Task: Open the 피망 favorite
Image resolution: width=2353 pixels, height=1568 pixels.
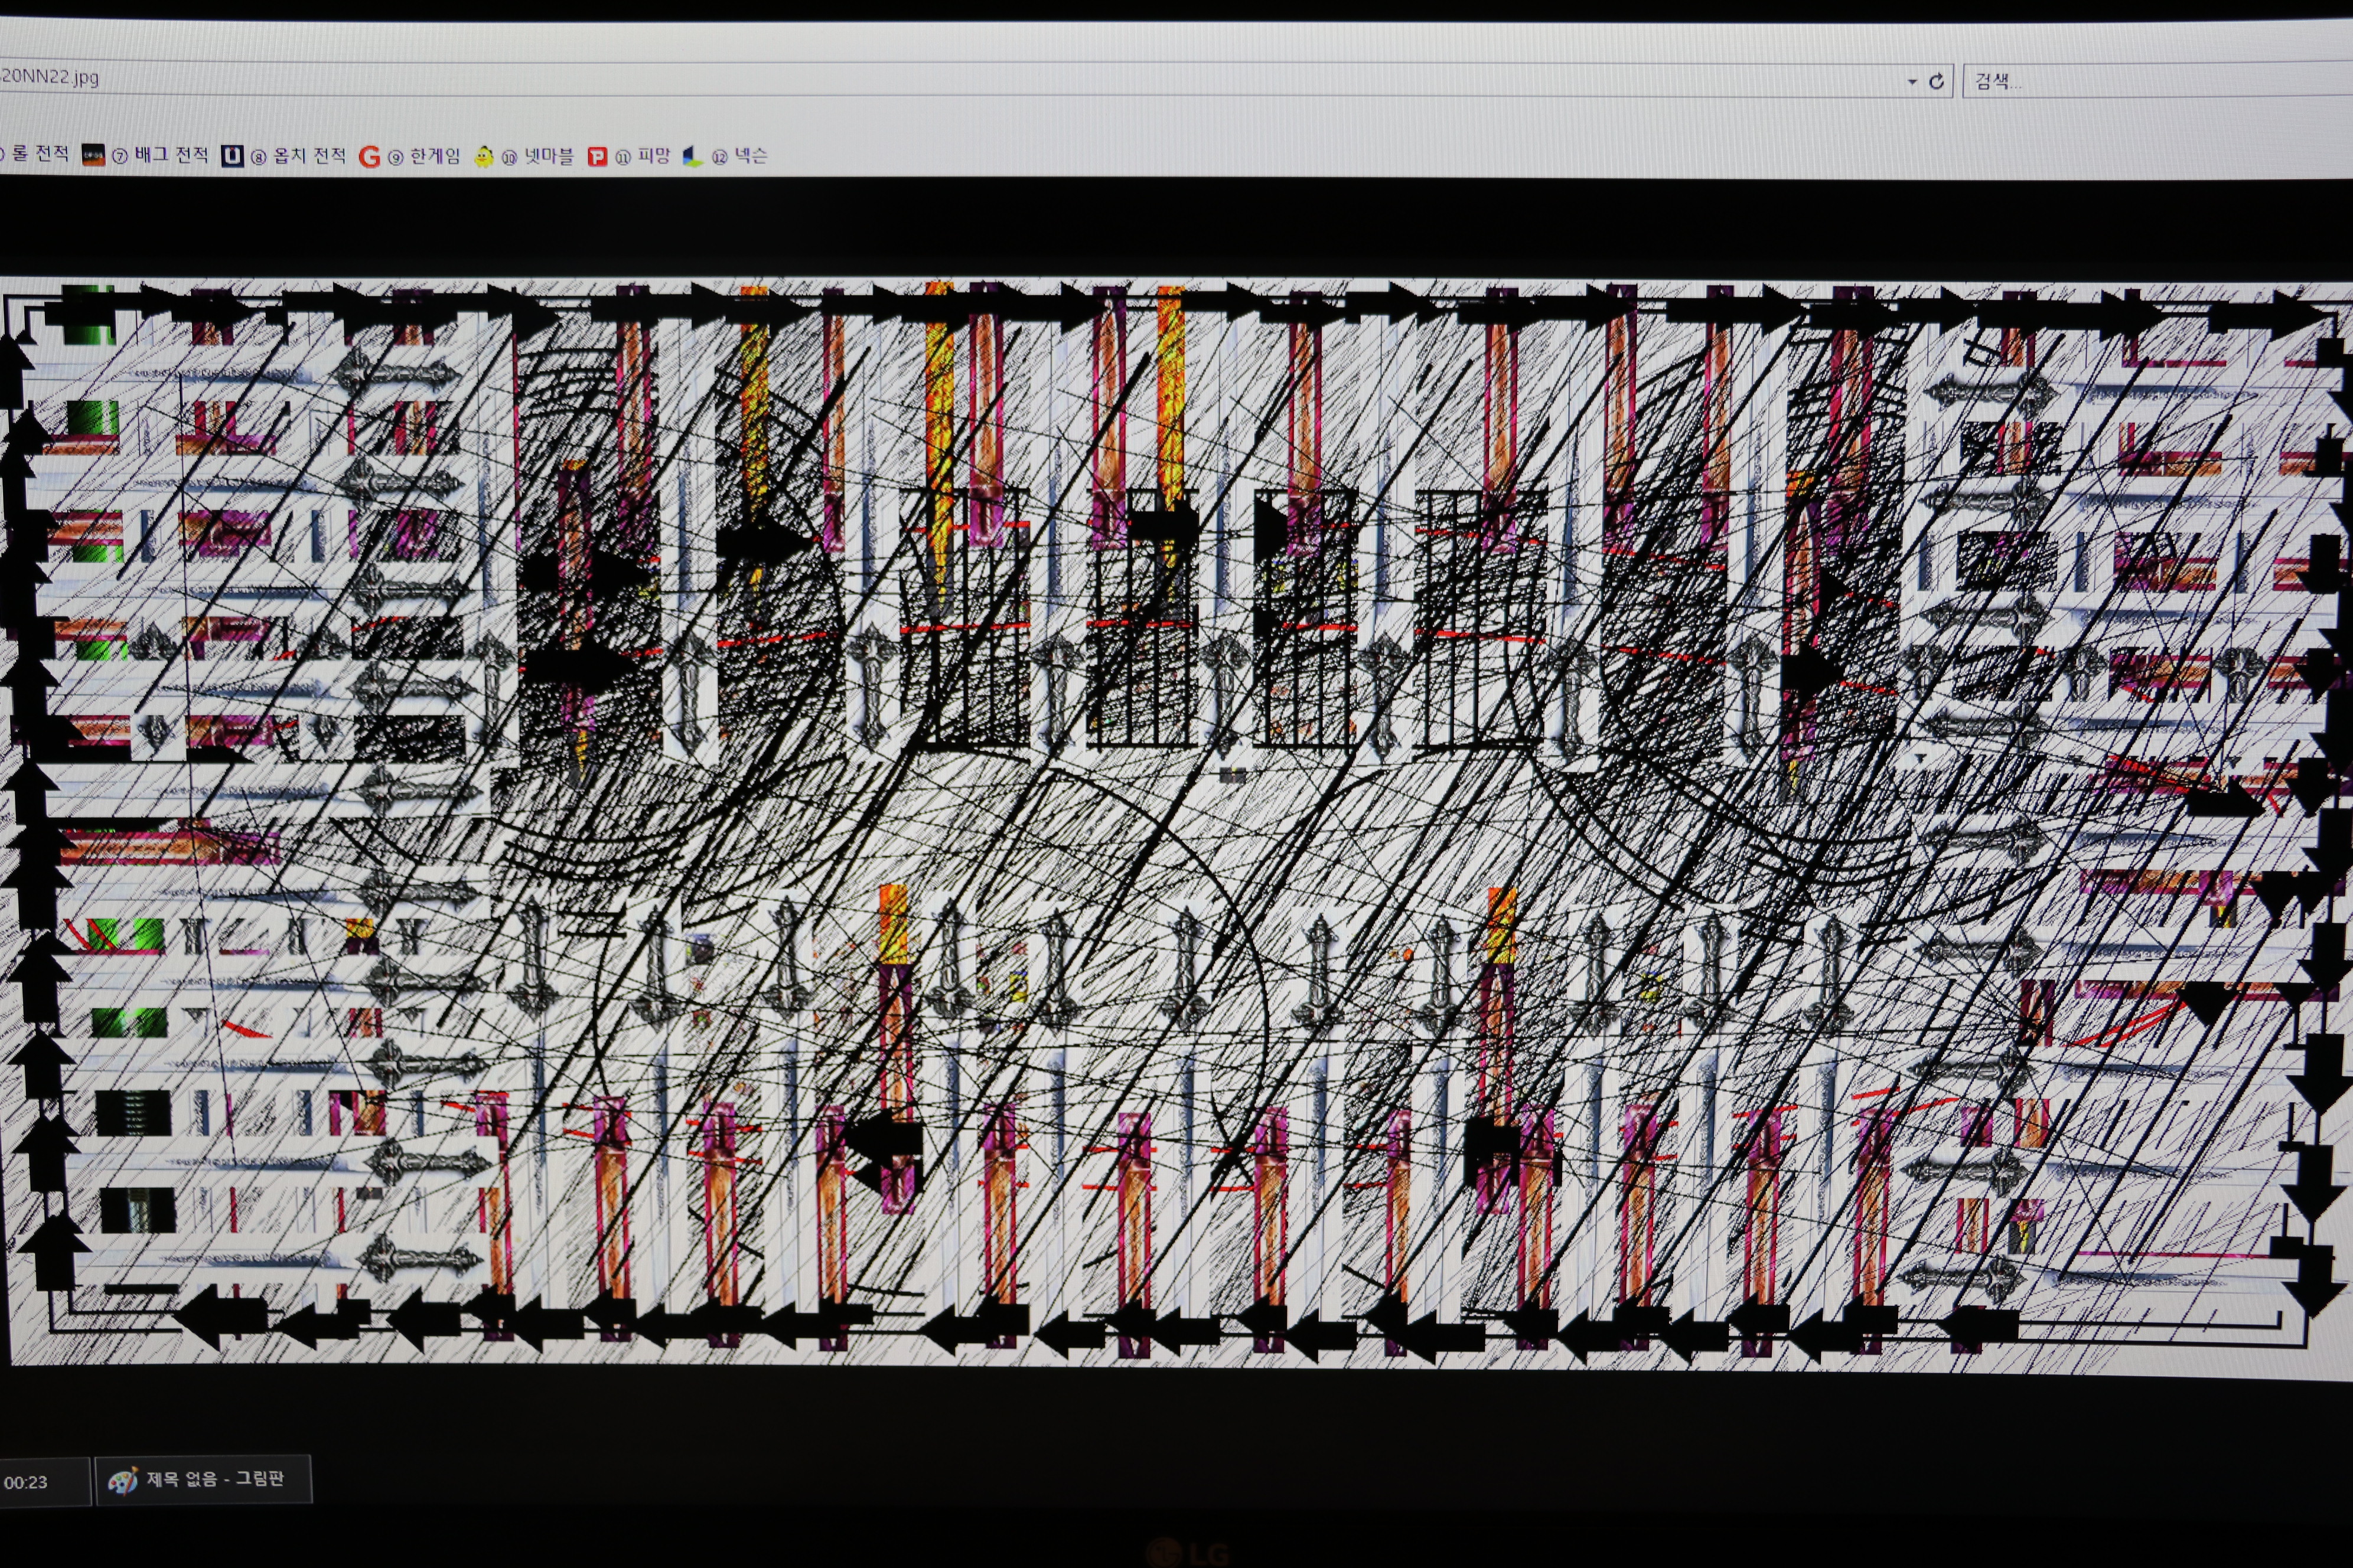Action: pos(628,157)
